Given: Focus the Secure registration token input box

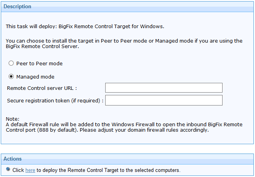Looking at the screenshot, I should tap(163, 100).
